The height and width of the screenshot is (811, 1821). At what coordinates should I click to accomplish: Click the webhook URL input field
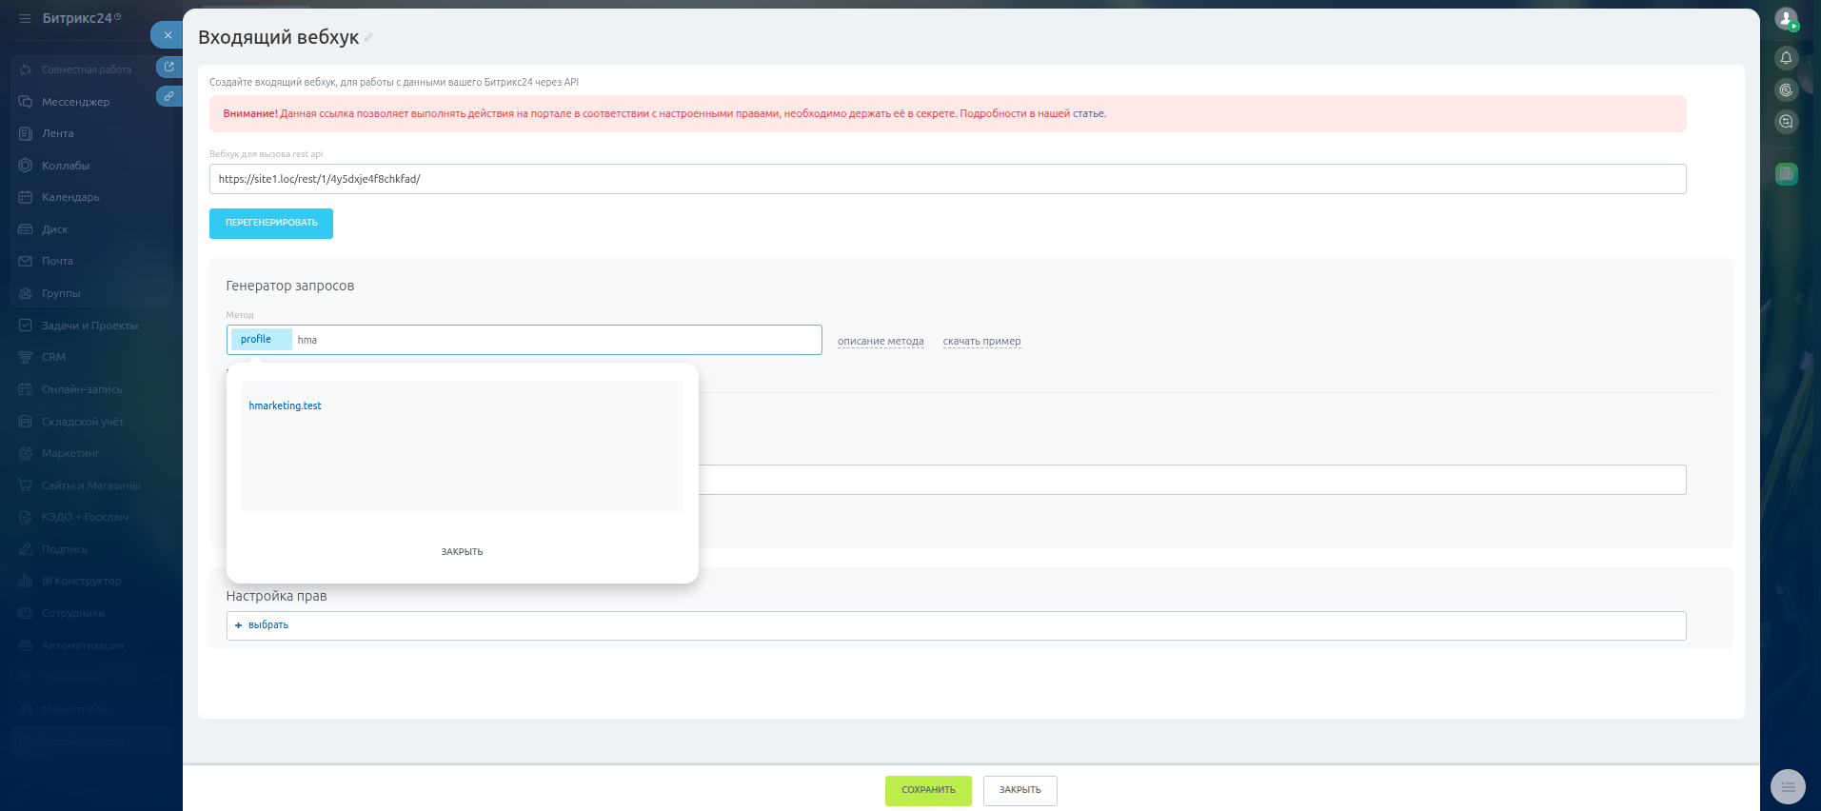click(946, 179)
